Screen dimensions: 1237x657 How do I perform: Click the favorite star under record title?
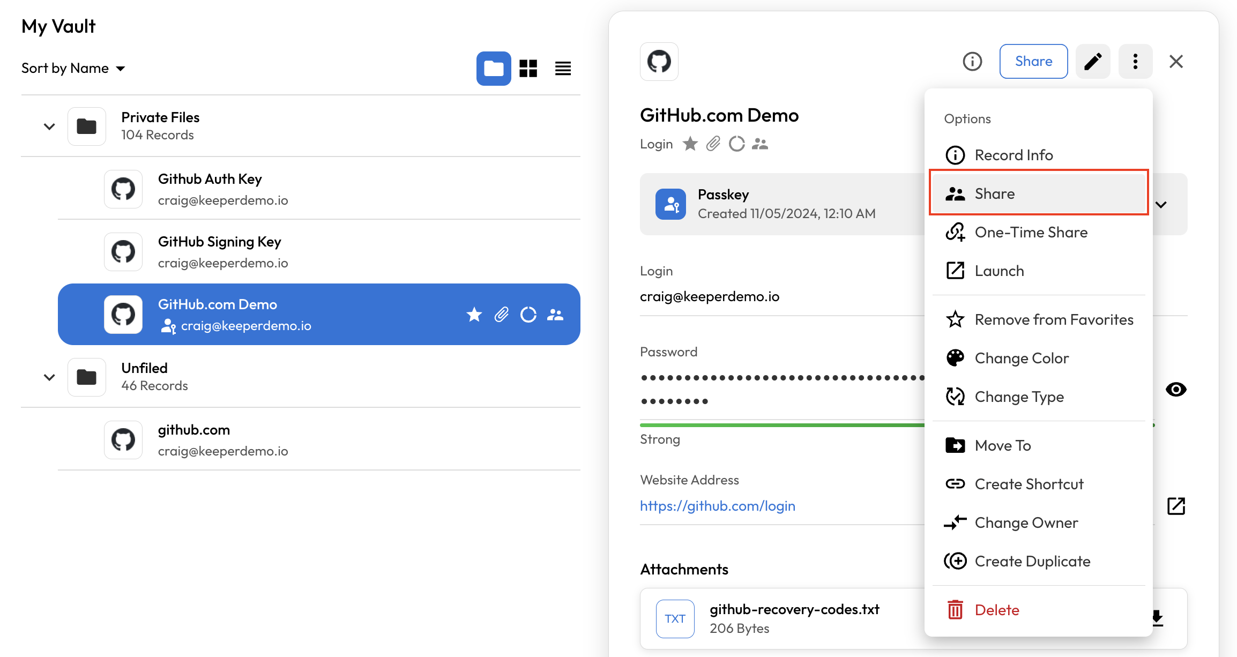[x=690, y=144]
